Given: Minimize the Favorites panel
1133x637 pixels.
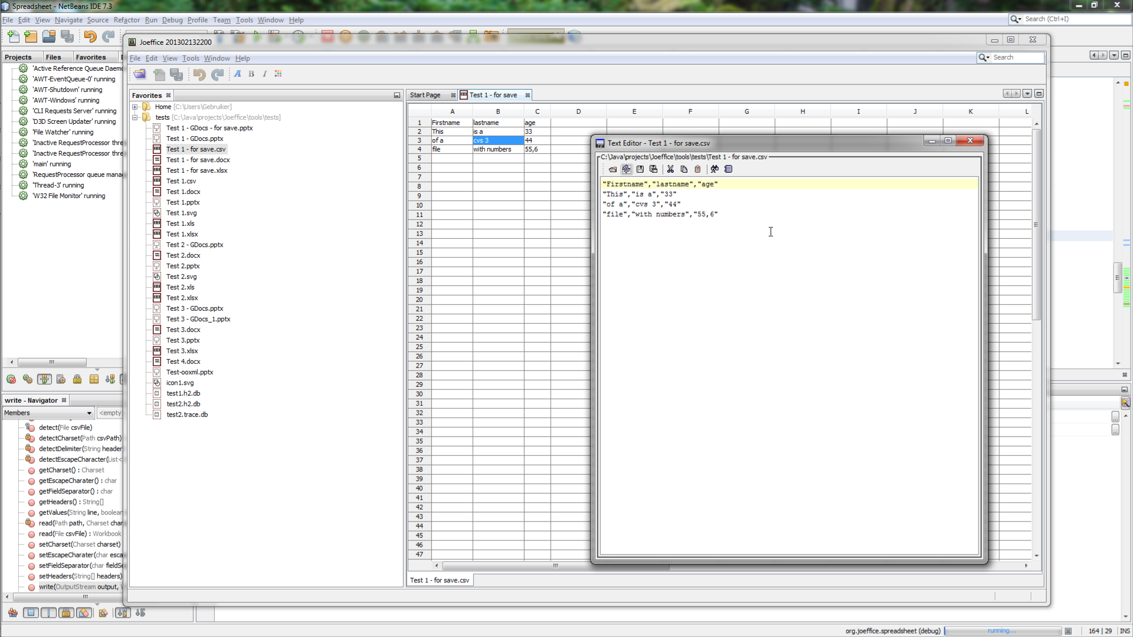Looking at the screenshot, I should coord(397,95).
